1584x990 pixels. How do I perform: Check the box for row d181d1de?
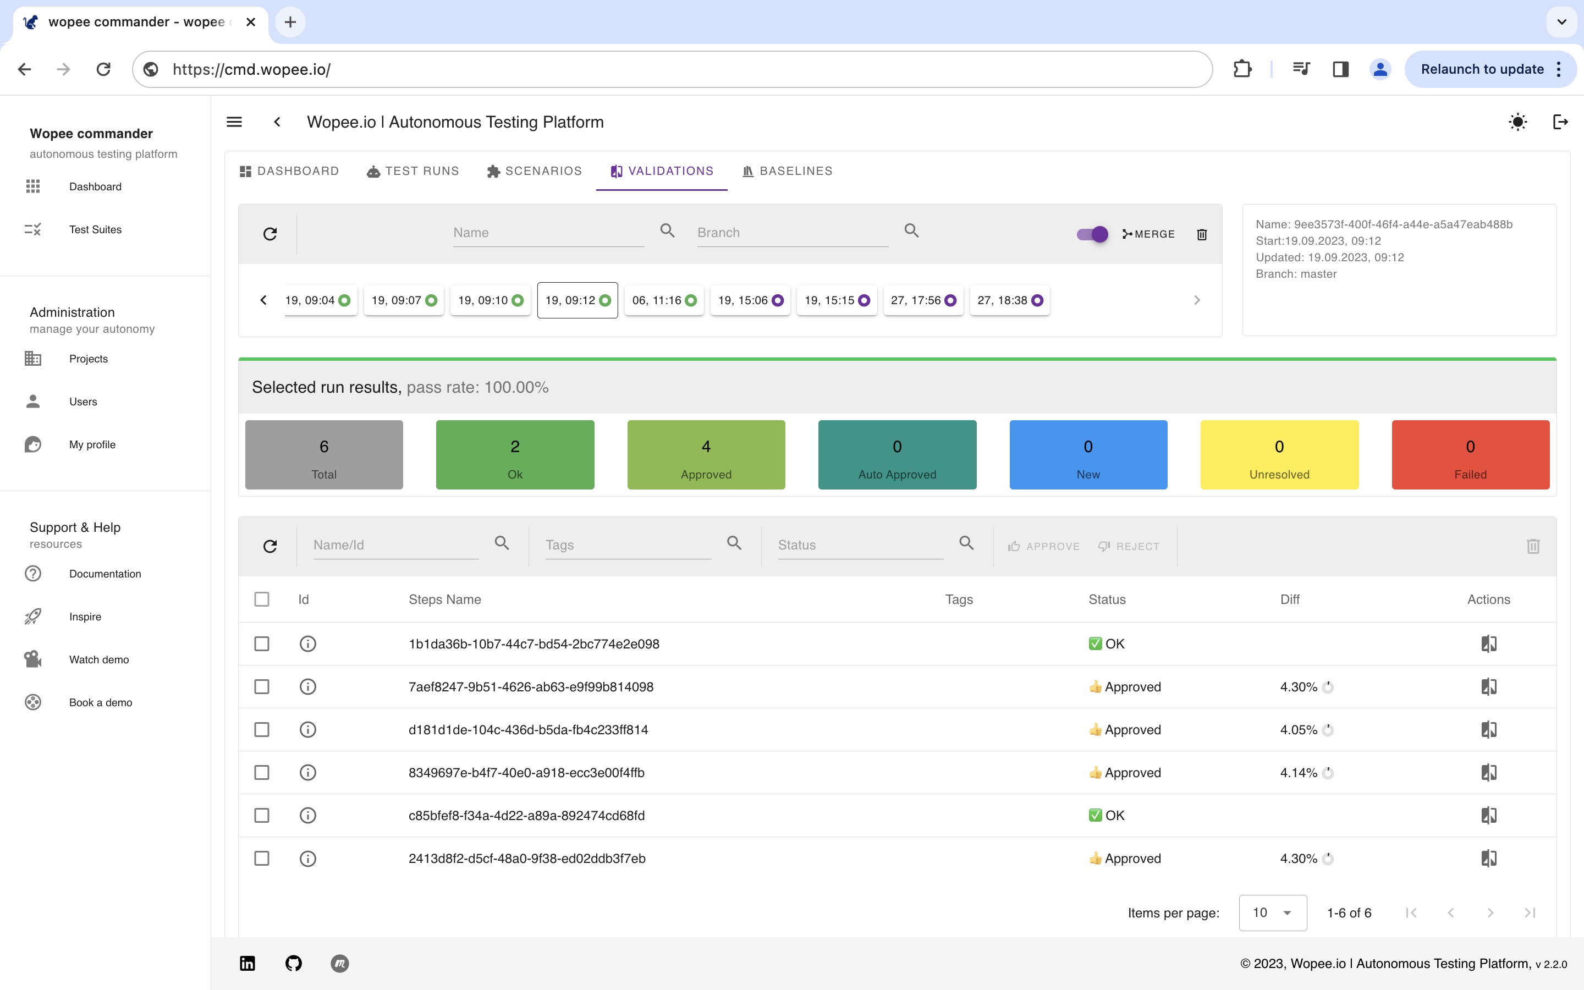pyautogui.click(x=262, y=729)
